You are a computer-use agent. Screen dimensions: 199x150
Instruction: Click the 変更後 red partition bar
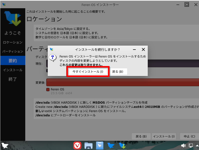pyautogui.click(x=122, y=82)
